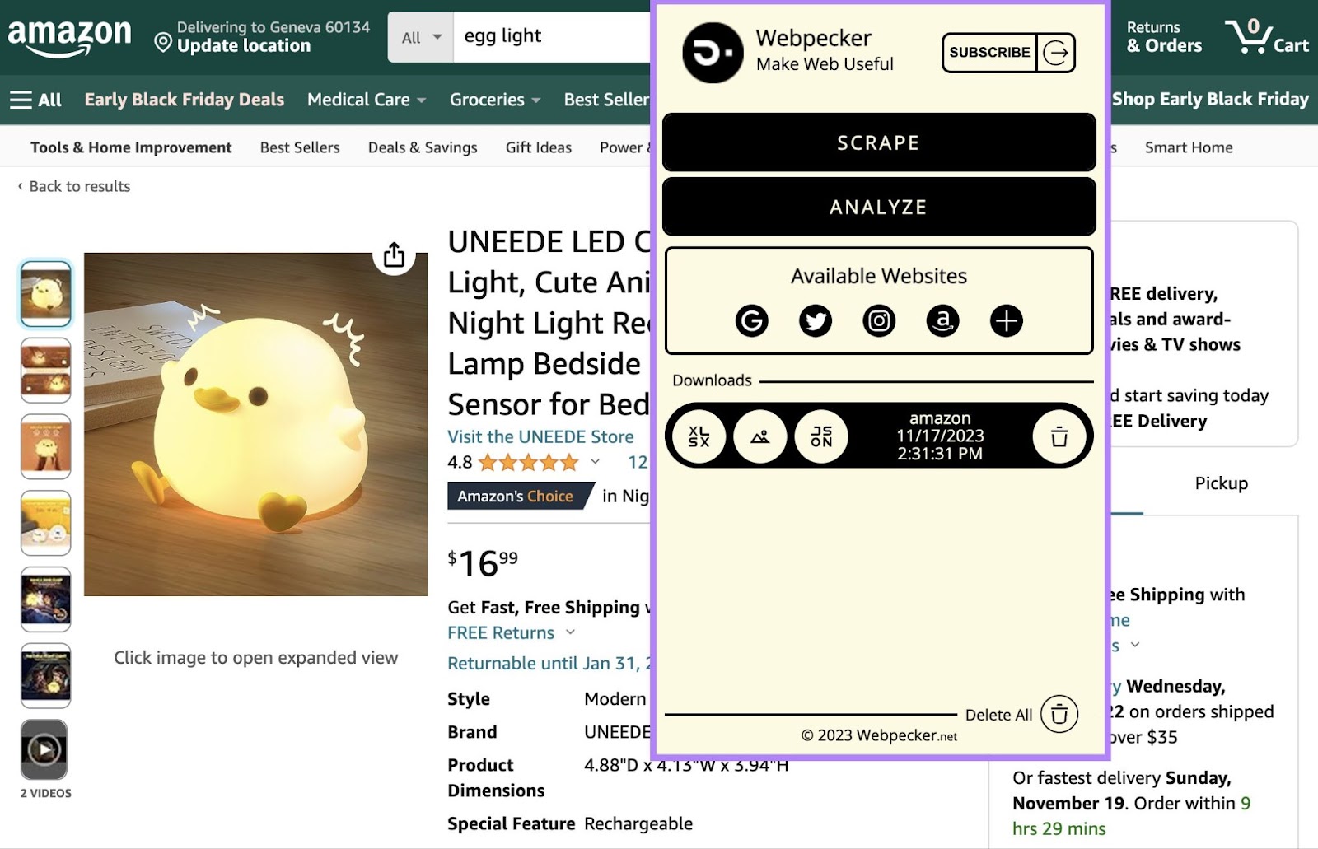Download the amazon scrape as XLSX
The height and width of the screenshot is (849, 1318).
699,436
